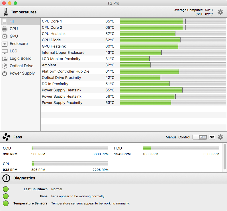Click the CPU fan speed bar
The height and width of the screenshot is (211, 227).
(70, 164)
